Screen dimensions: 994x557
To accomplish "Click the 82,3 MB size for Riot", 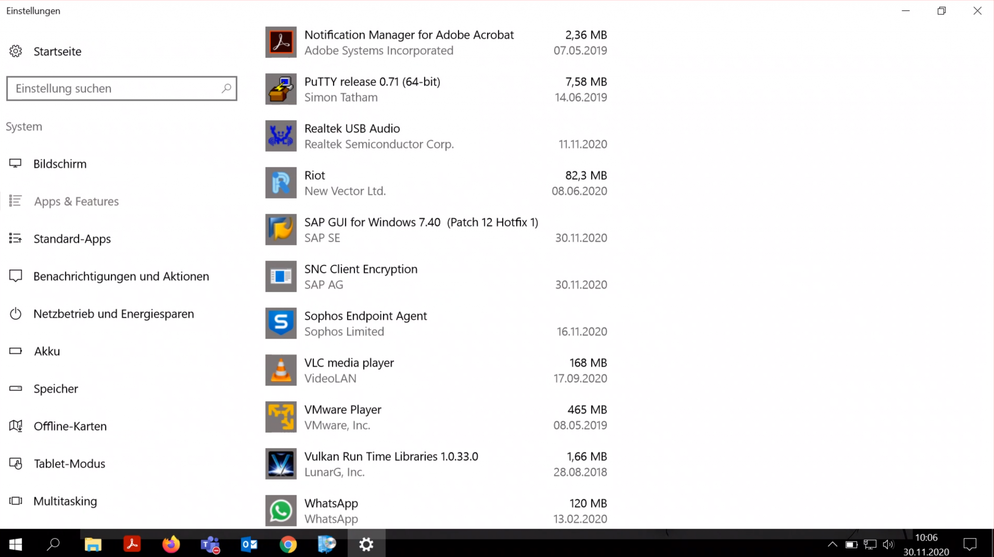I will (x=586, y=175).
